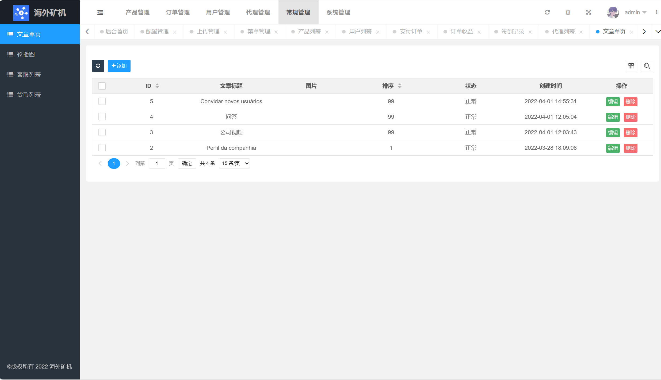661x380 pixels.
Task: Collapse the sidebar with the menu fold icon
Action: click(100, 12)
